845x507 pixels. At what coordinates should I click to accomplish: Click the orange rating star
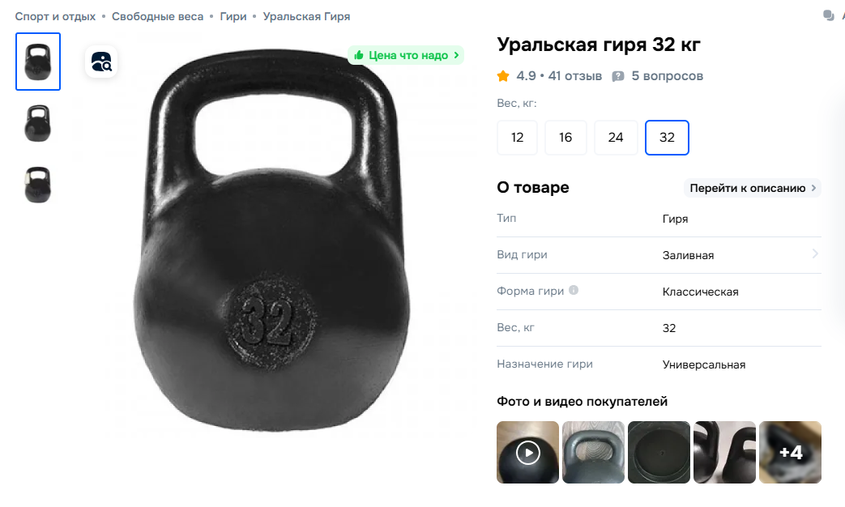pyautogui.click(x=503, y=76)
